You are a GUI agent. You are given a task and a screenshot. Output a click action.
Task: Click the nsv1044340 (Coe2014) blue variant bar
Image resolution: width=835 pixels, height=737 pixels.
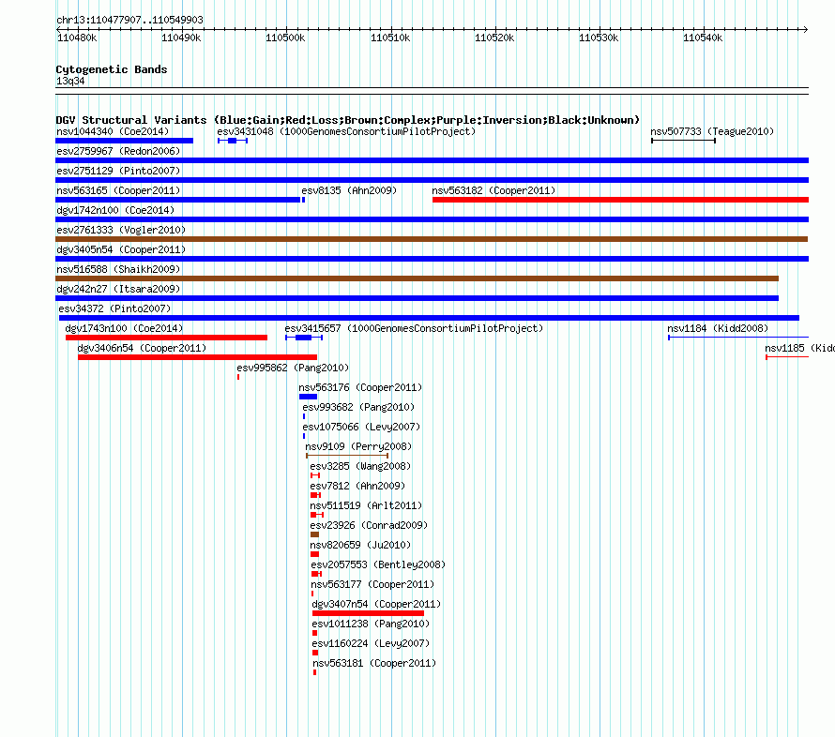pos(124,141)
